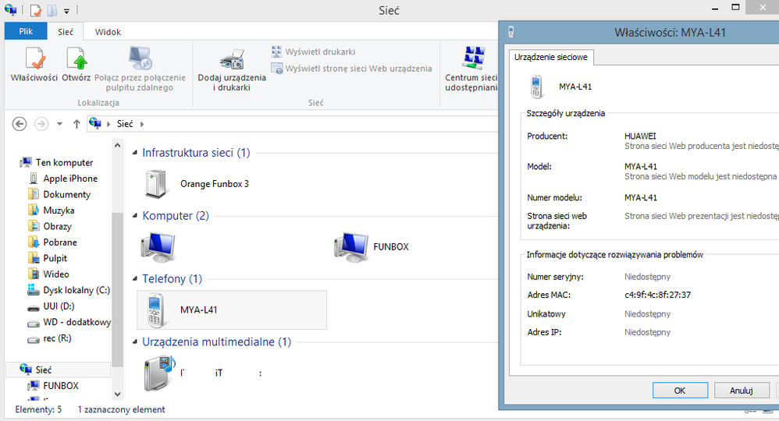Screen dimensions: 779x421
Task: Open the Plik menu tab
Action: pos(26,31)
